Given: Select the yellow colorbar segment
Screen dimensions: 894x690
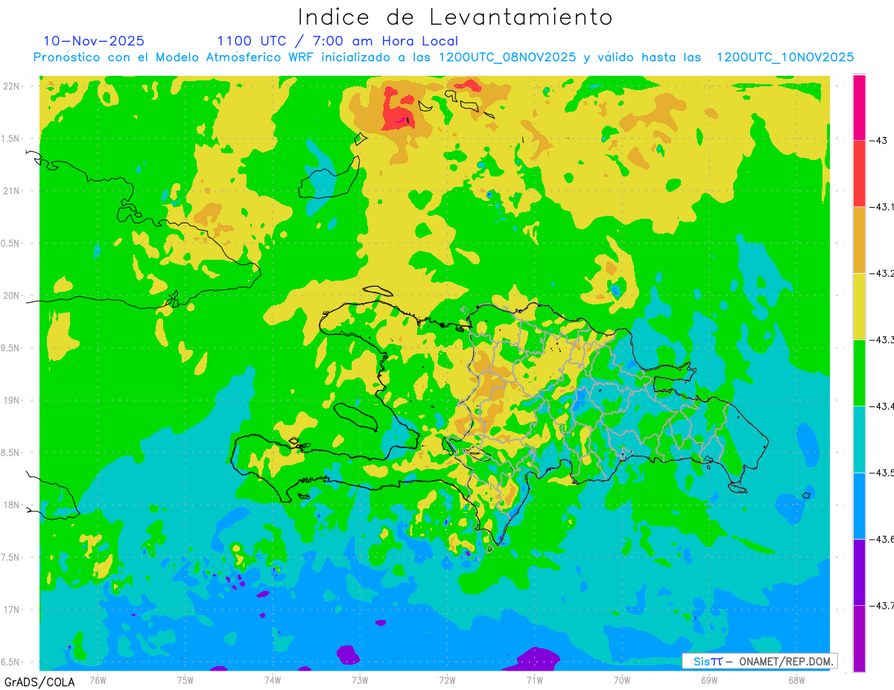Looking at the screenshot, I should (859, 306).
